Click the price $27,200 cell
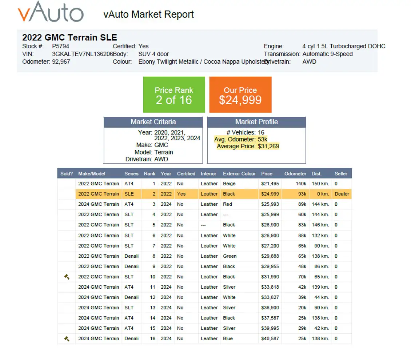This screenshot has width=411, height=349. [x=270, y=246]
